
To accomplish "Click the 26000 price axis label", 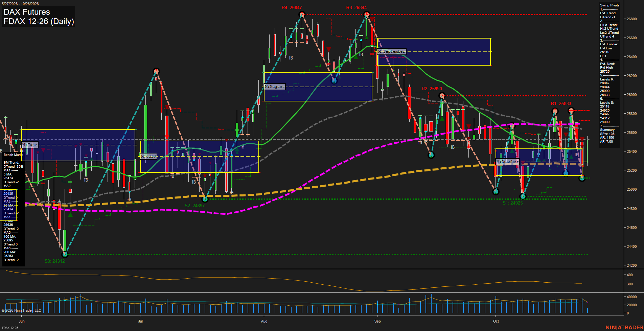I will pos(632,95).
